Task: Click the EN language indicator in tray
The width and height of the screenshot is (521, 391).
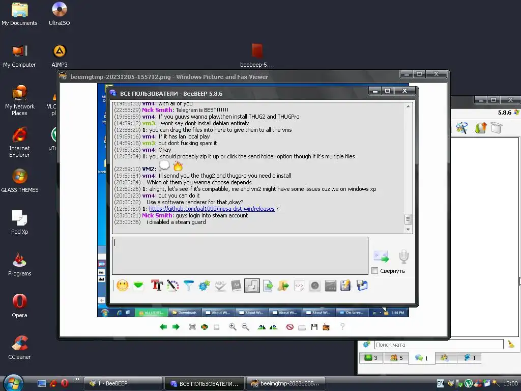Action: tap(440, 383)
